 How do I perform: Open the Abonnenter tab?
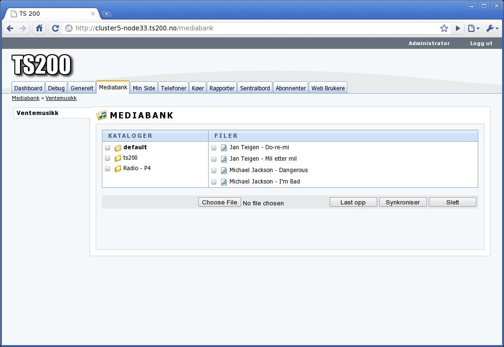coord(291,88)
